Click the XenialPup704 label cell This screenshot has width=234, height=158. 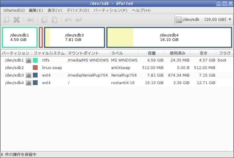coord(124,75)
